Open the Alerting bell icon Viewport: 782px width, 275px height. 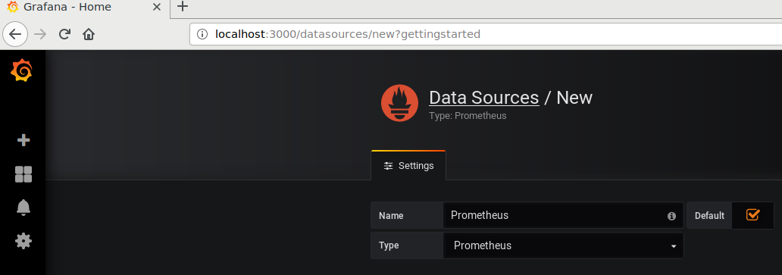23,208
